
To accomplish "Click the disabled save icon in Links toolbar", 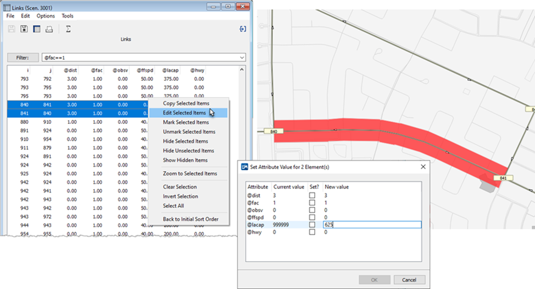I will (11, 29).
